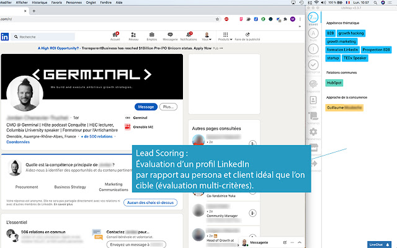This screenshot has width=397, height=248.
Task: Open the Fenêtre menu
Action: [106, 2]
